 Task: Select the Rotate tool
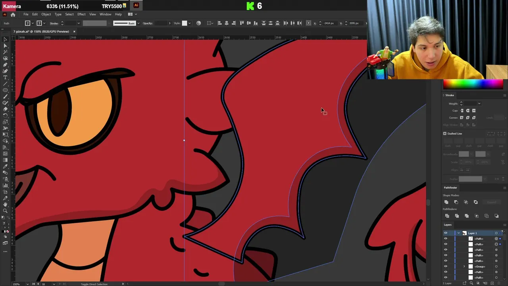5,116
